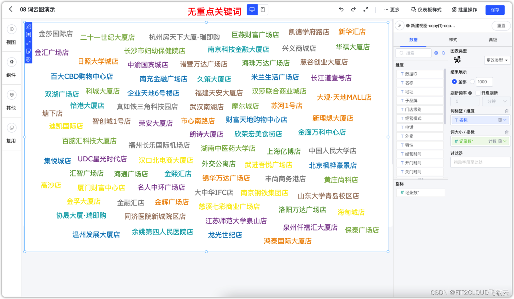Image resolution: width=514 pixels, height=299 pixels.
Task: Select the 记录数 field under 指标
Action: [x=421, y=193]
